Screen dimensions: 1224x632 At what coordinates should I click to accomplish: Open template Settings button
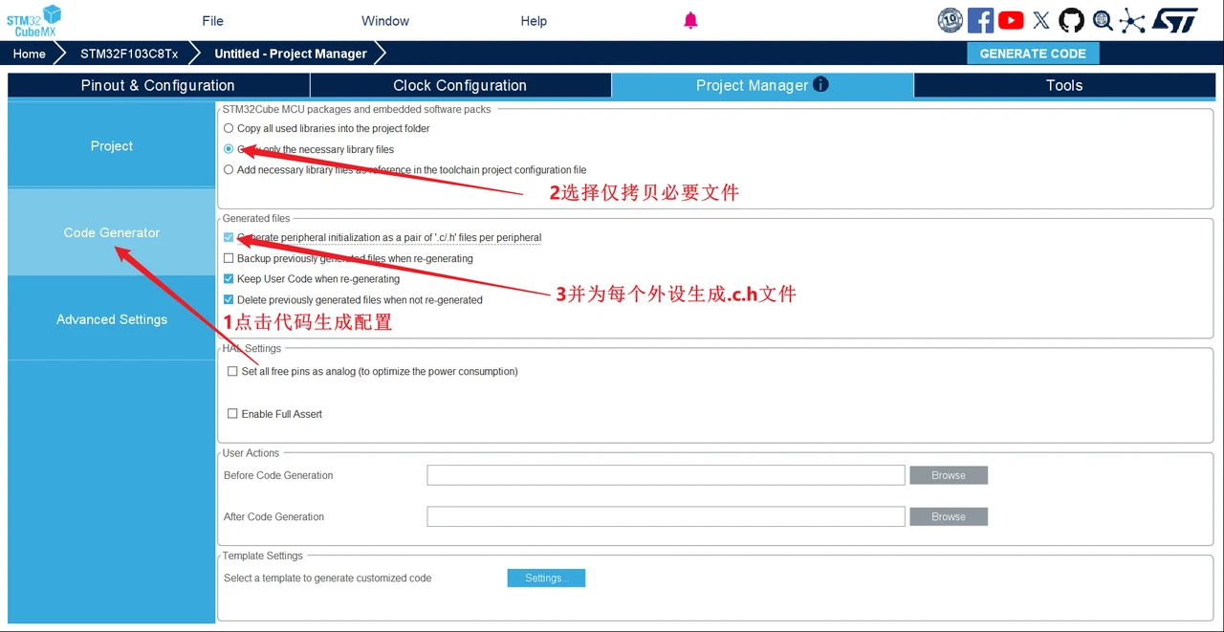[x=546, y=578]
